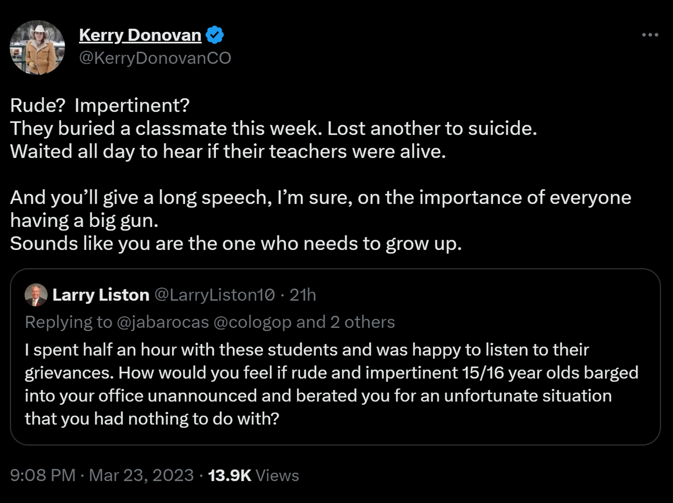
Task: Click the @KerryDonovanCO handle
Action: tap(155, 58)
